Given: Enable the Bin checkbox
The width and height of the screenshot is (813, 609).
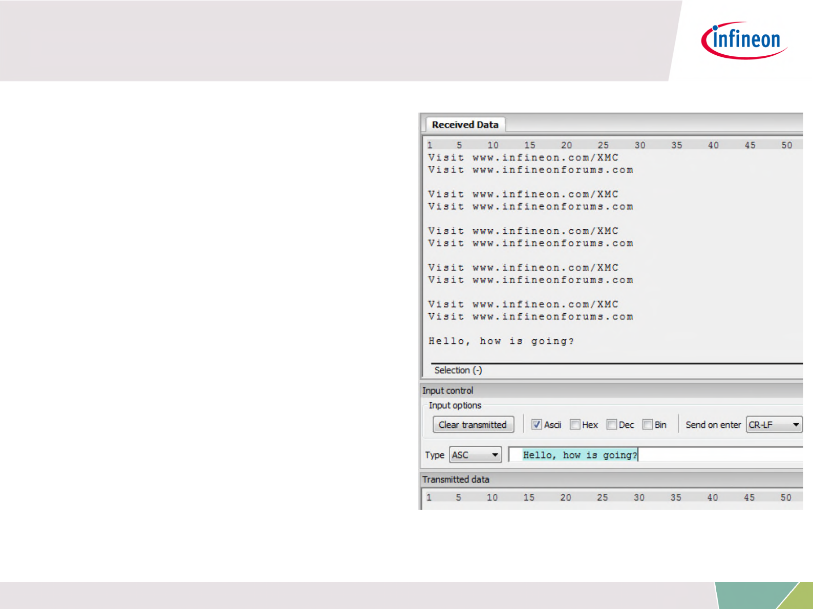Looking at the screenshot, I should tap(648, 425).
